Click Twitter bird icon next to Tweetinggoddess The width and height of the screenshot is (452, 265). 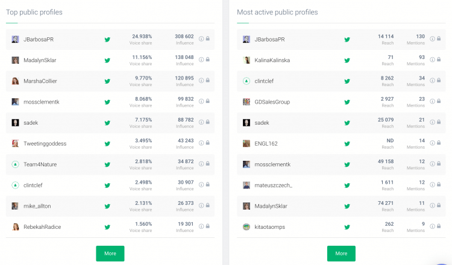107,144
